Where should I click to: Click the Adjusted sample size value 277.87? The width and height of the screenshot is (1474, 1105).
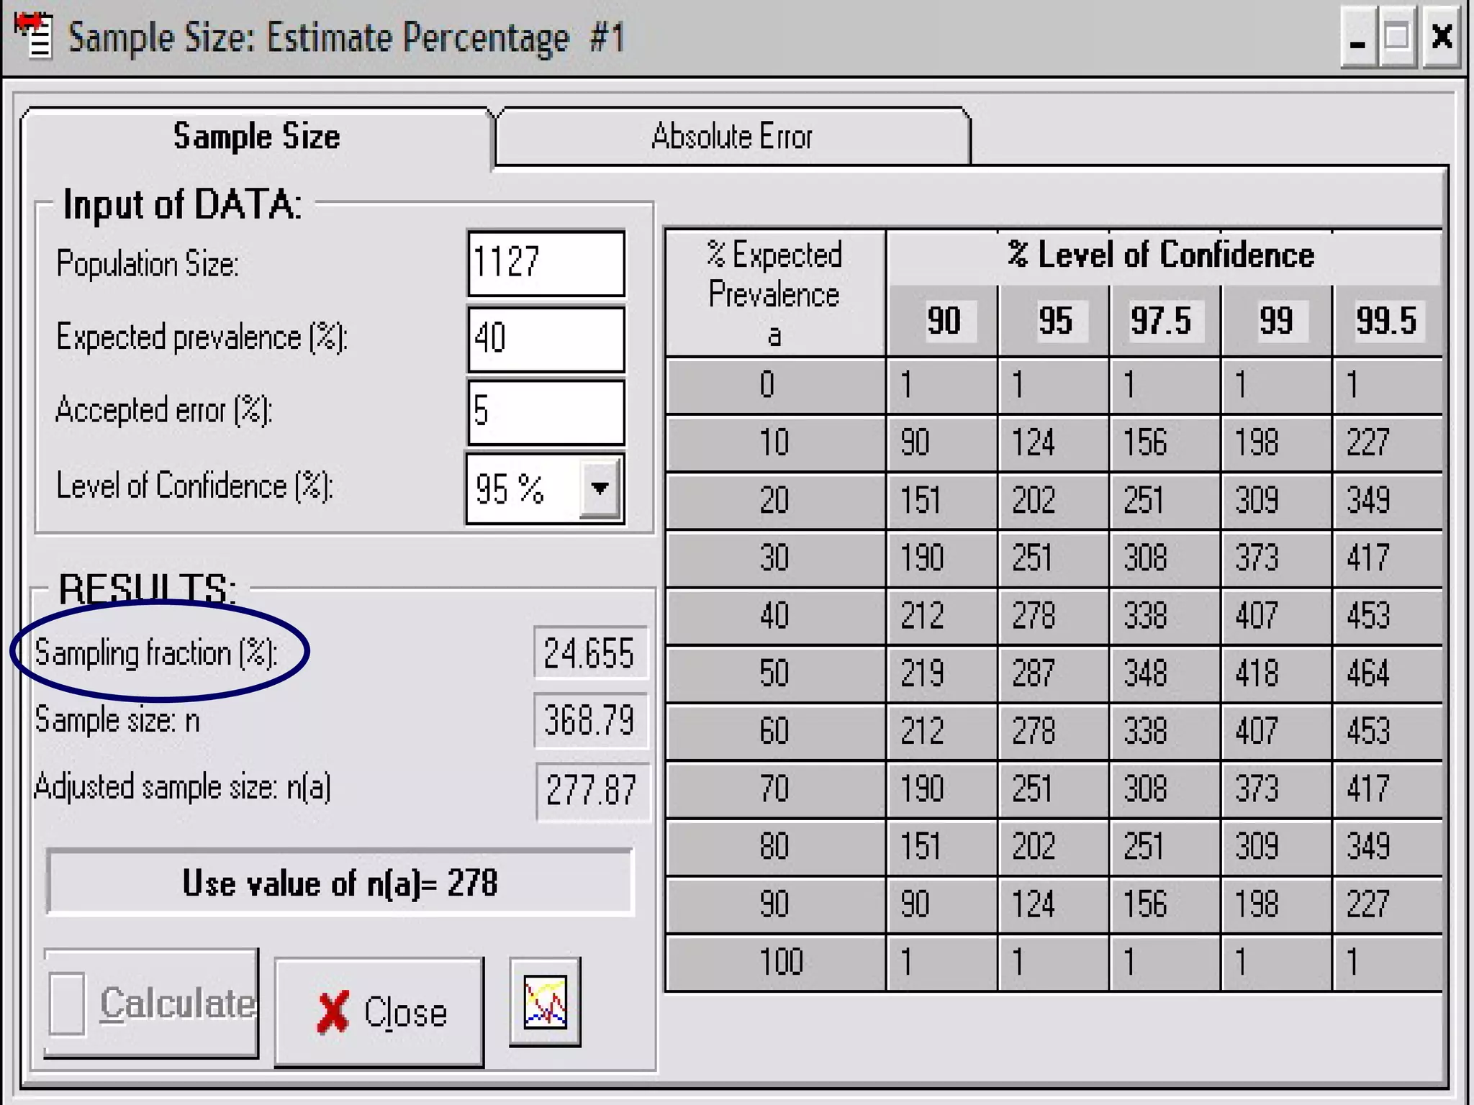point(592,790)
